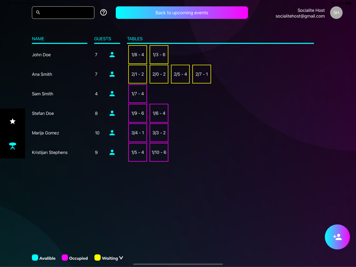Click Marija Gomez's person icon

[112, 133]
